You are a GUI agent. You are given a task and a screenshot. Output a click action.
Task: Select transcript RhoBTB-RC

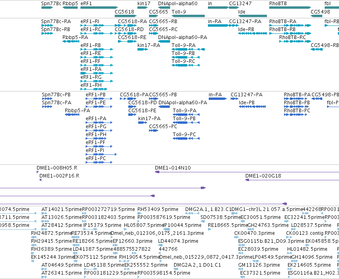(292, 37)
